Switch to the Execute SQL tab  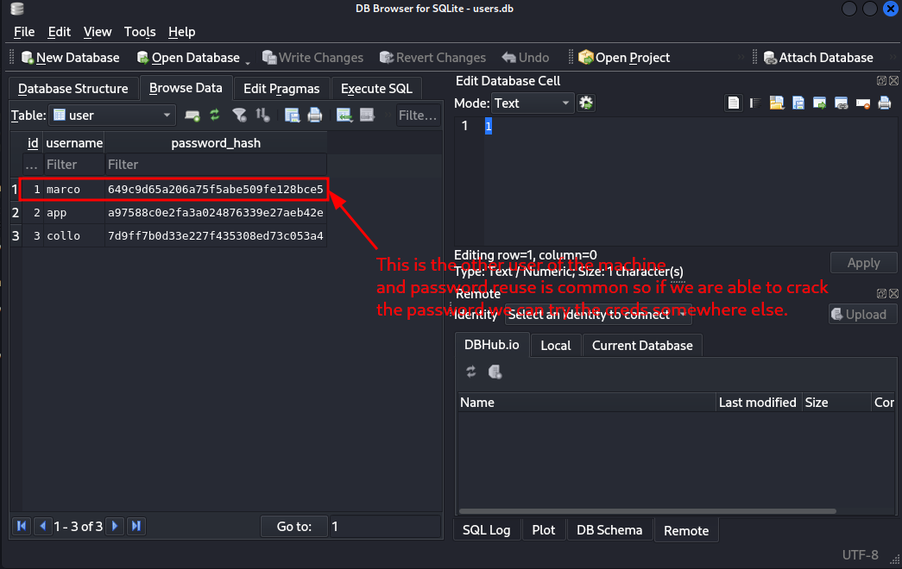pyautogui.click(x=376, y=88)
